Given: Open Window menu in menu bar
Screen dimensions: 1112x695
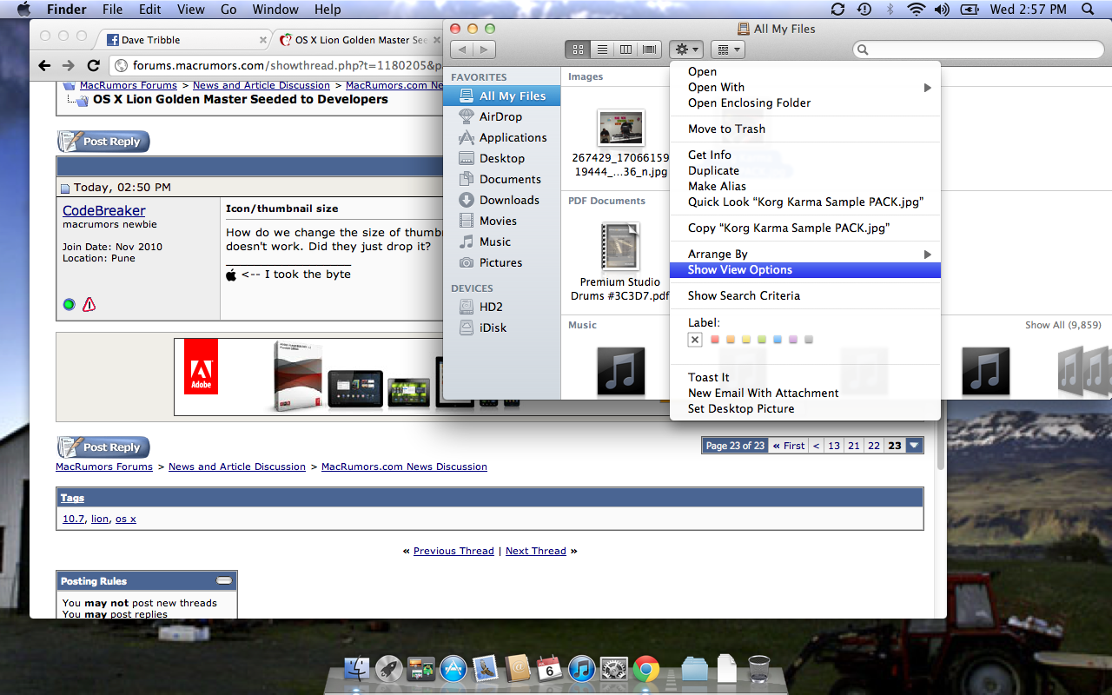Looking at the screenshot, I should (275, 10).
